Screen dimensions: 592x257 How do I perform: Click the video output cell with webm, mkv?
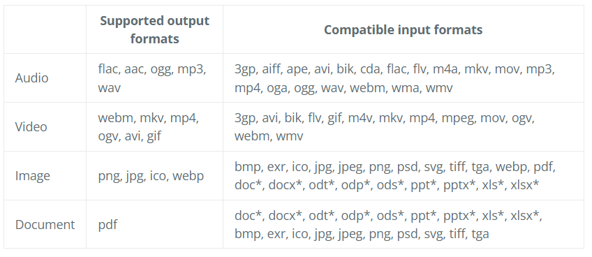[154, 127]
